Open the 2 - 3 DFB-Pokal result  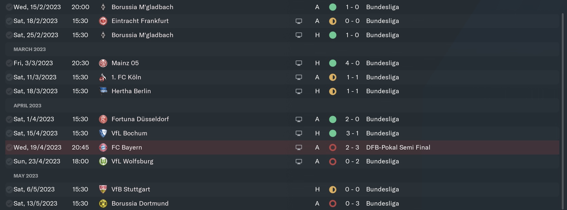tap(352, 147)
